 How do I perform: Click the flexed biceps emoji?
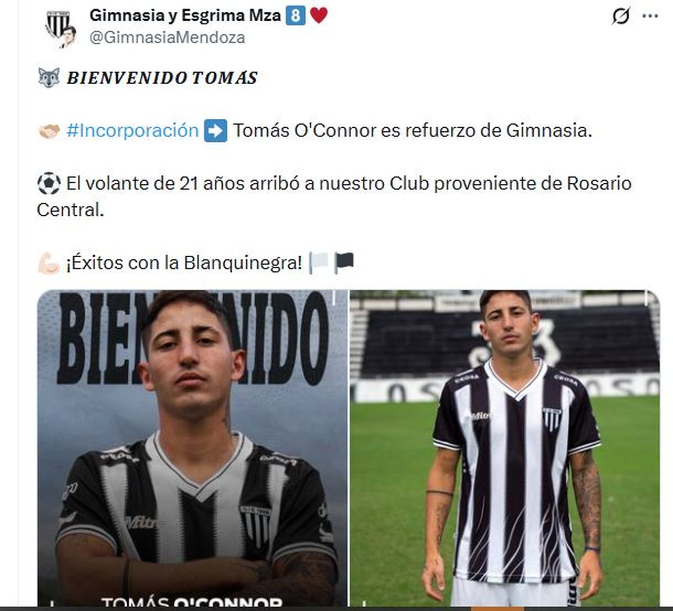click(x=49, y=262)
